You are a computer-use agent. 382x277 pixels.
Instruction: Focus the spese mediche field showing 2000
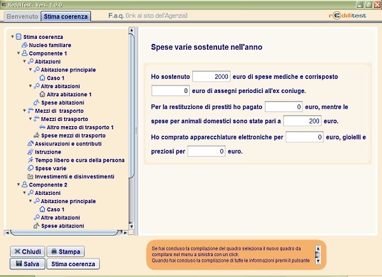coord(211,76)
